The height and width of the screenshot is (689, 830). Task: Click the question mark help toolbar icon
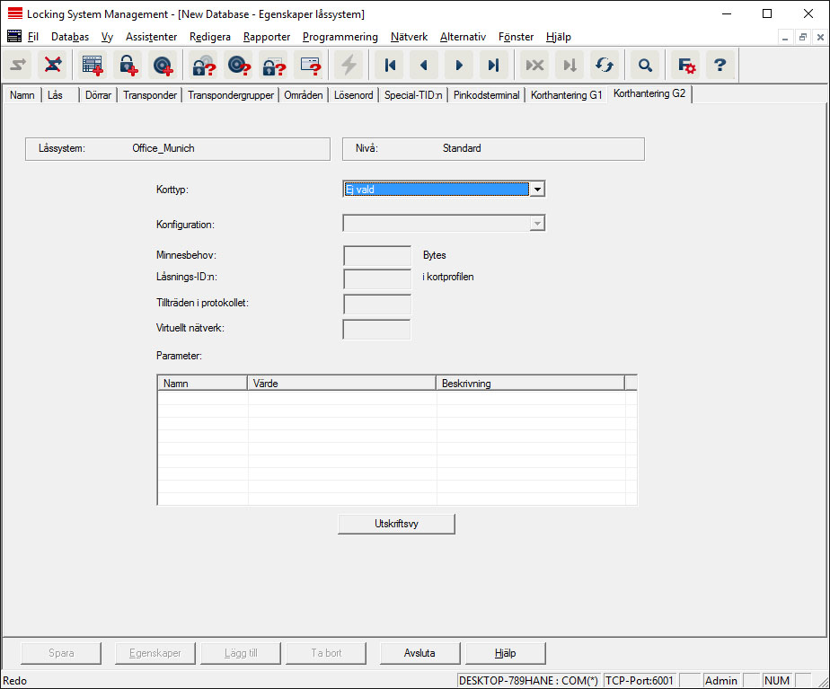pos(720,66)
